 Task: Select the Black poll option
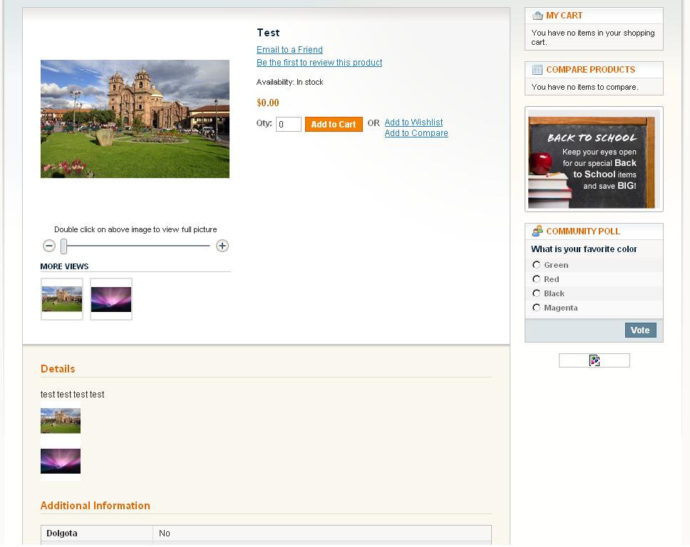point(537,293)
